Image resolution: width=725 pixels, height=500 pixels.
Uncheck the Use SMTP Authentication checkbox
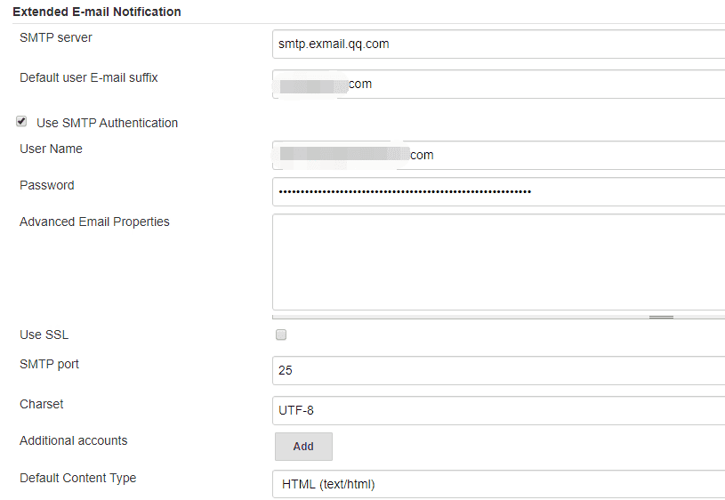point(21,122)
